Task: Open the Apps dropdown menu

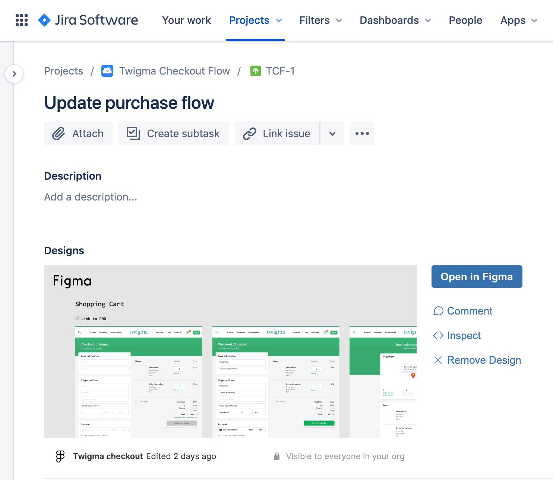Action: 518,20
